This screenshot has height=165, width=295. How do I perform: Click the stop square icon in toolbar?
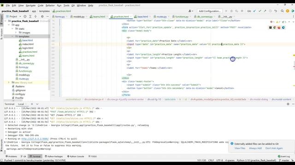coord(242,11)
